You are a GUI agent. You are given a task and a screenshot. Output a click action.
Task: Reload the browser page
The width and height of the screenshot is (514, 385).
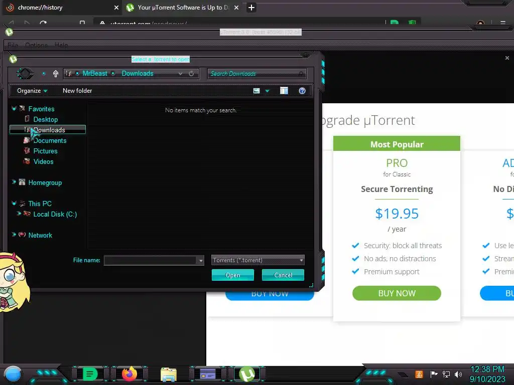point(43,23)
